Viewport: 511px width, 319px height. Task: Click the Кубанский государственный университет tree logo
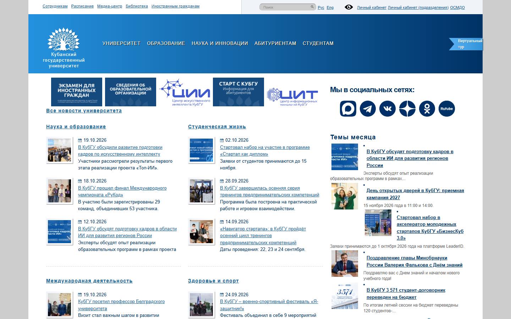click(x=64, y=47)
